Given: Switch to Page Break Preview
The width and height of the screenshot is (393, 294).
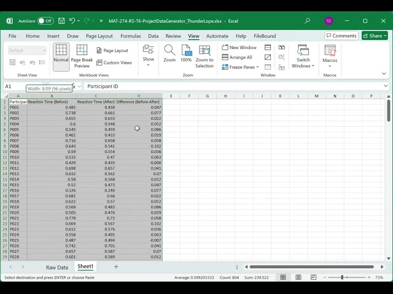Looking at the screenshot, I should pos(82,57).
